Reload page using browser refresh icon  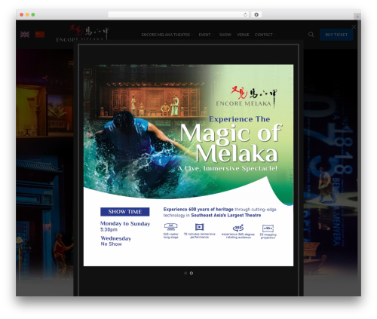pos(245,15)
